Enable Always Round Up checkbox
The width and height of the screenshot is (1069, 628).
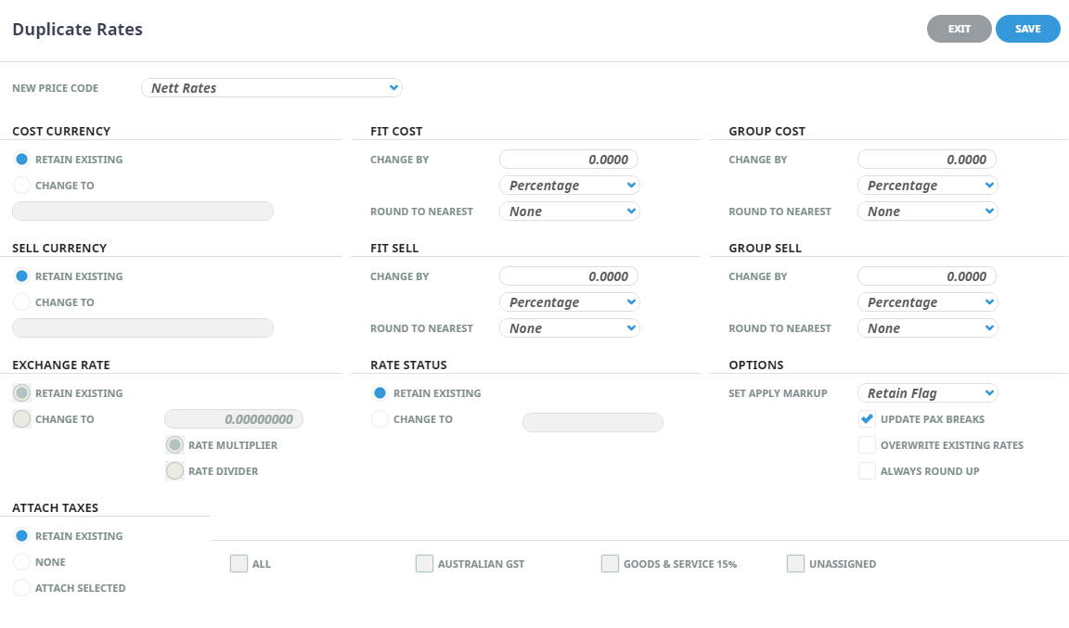867,471
